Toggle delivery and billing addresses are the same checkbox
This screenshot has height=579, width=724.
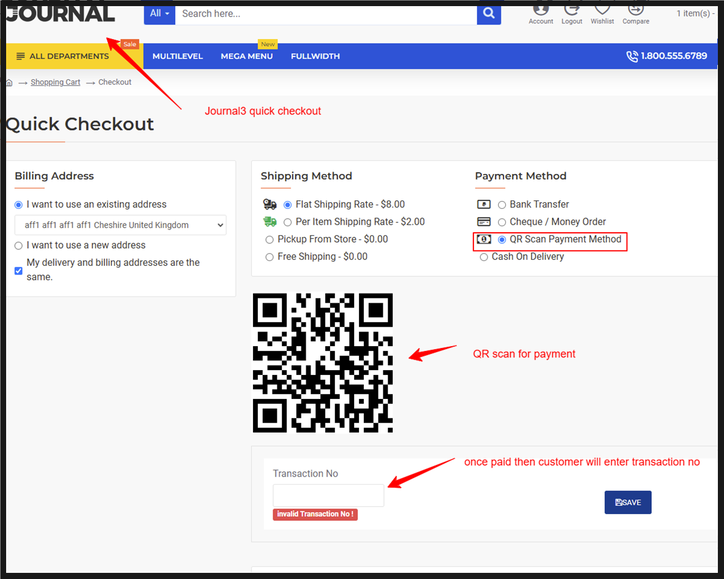tap(18, 271)
